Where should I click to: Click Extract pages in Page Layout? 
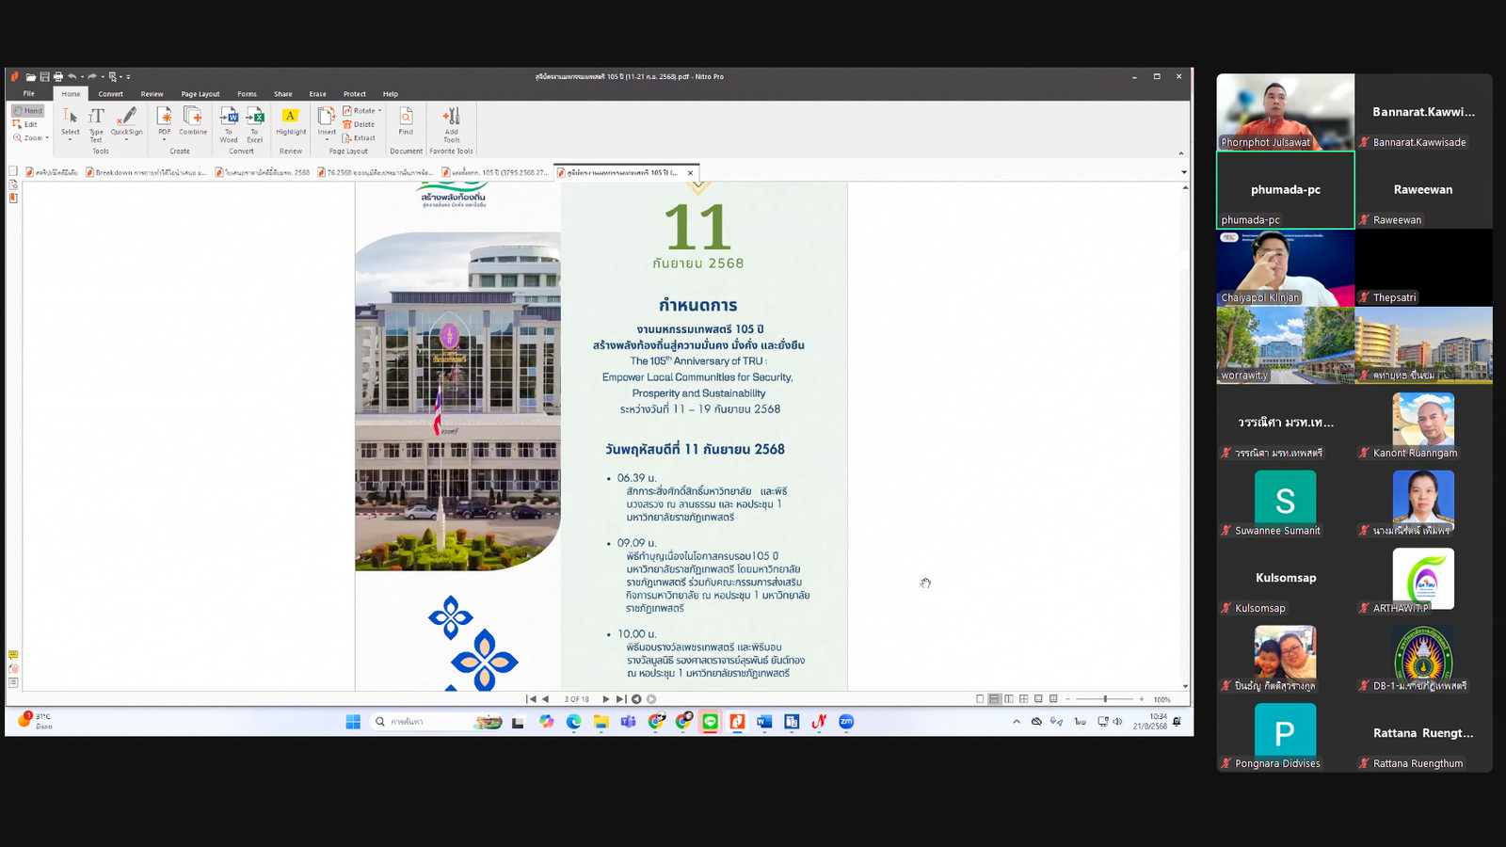360,138
